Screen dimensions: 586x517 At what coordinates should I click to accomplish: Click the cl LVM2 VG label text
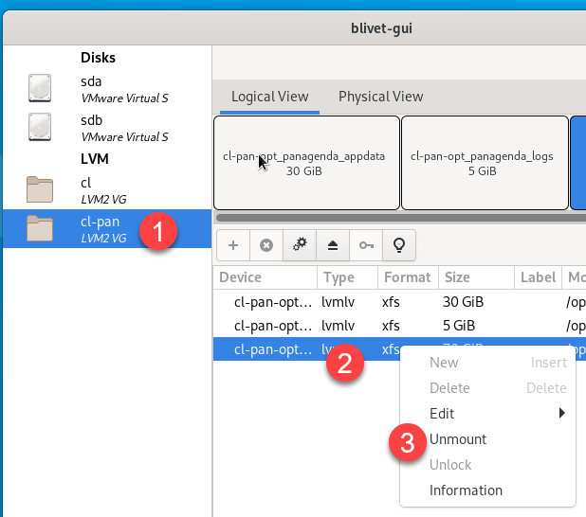coord(103,200)
